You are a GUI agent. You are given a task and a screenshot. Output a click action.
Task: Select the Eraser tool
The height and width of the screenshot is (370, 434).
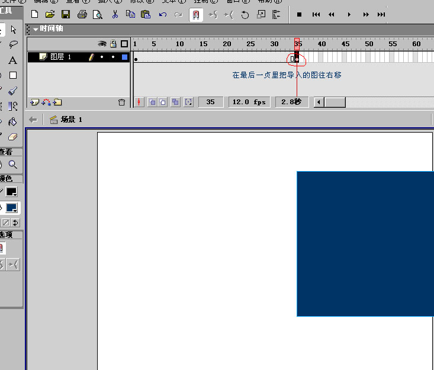pyautogui.click(x=13, y=137)
